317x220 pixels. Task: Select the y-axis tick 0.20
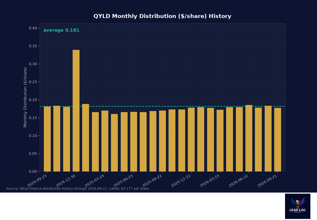click(x=33, y=100)
